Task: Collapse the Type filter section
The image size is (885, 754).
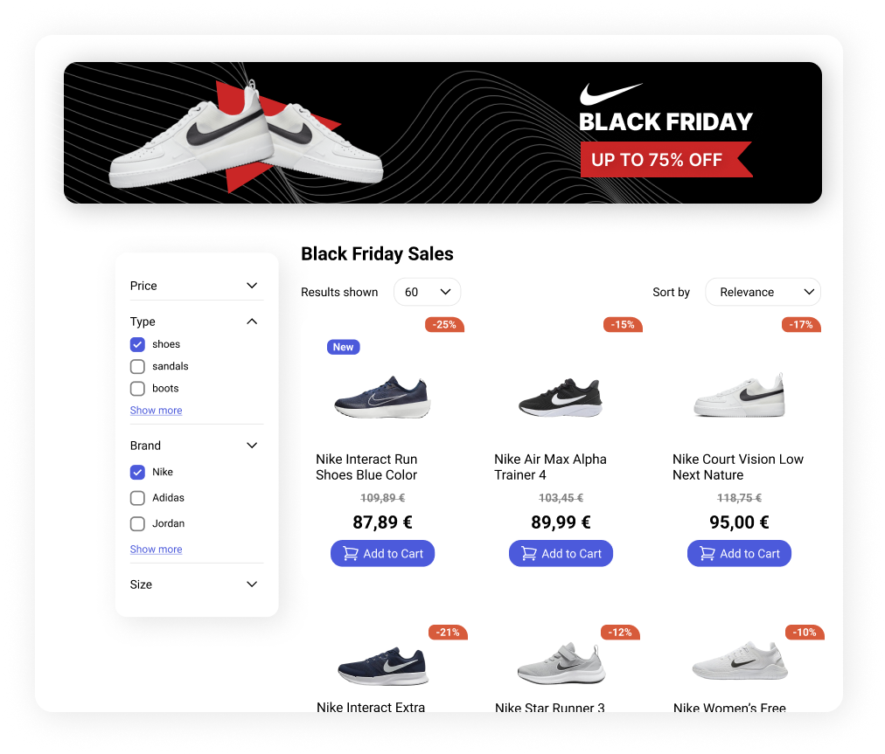Action: [x=252, y=322]
